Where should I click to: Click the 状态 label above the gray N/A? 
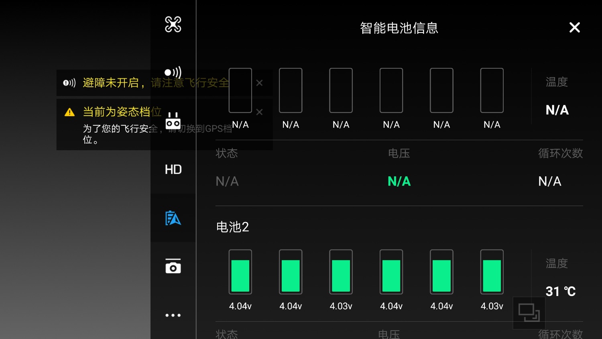point(227,153)
